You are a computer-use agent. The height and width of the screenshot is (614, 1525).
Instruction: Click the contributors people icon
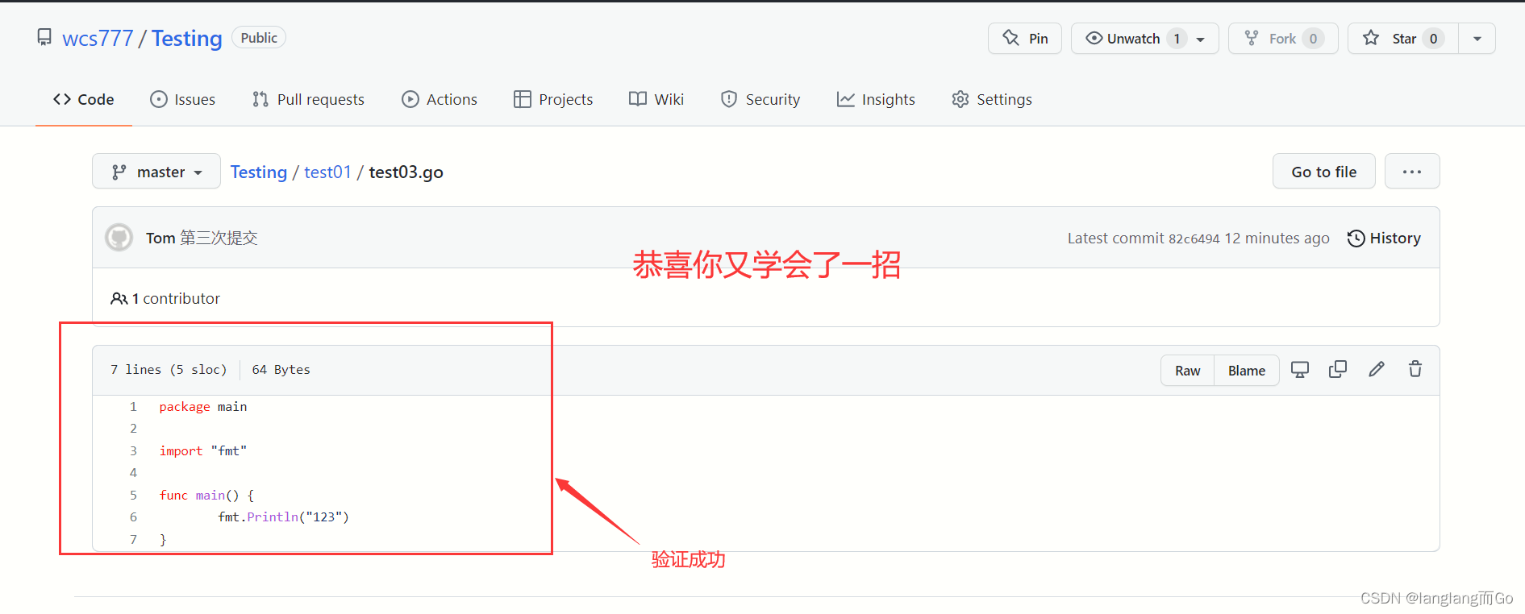[x=119, y=298]
